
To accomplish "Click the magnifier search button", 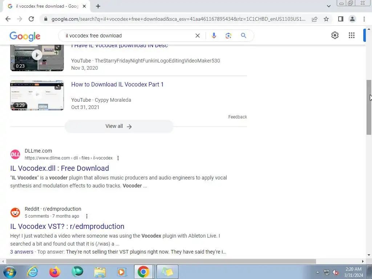I will [x=243, y=36].
